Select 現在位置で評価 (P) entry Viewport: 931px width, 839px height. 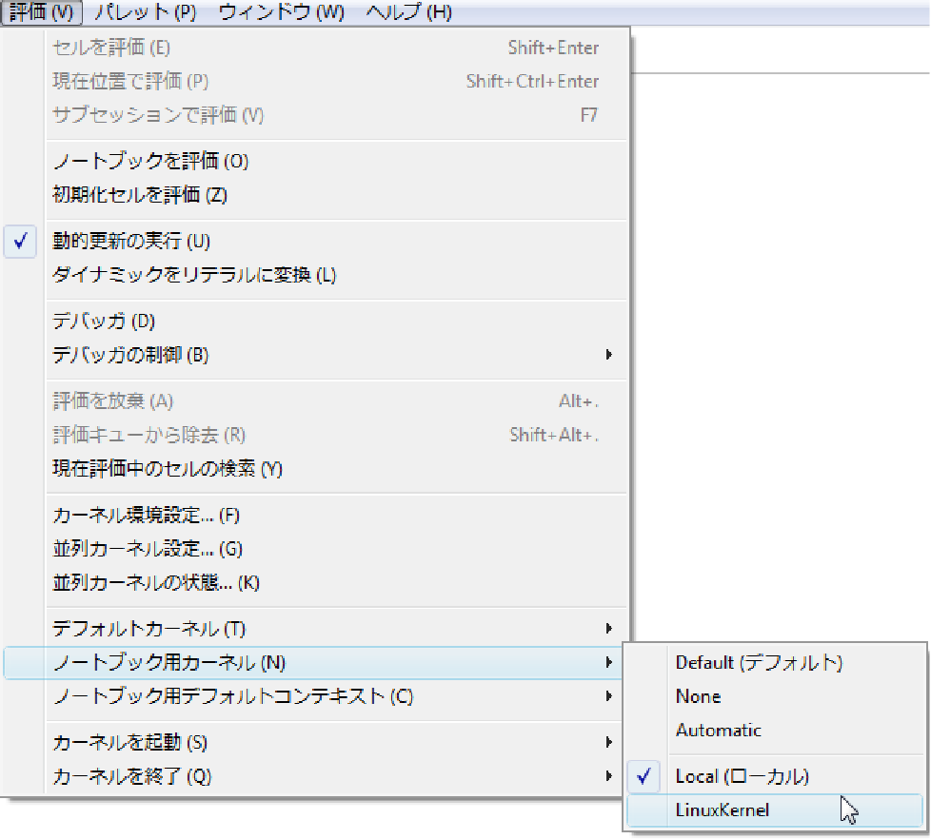[x=315, y=81]
